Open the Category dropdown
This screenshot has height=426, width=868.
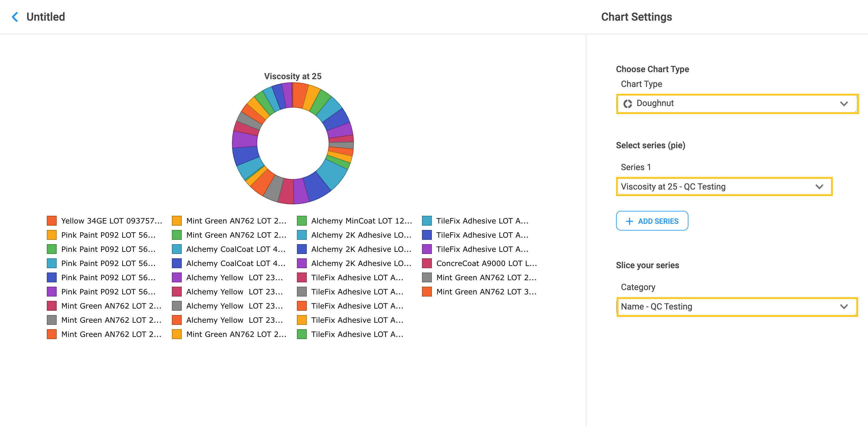844,307
